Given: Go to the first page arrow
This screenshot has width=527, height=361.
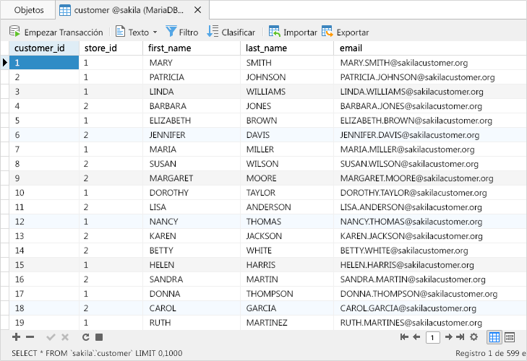Looking at the screenshot, I should (404, 337).
